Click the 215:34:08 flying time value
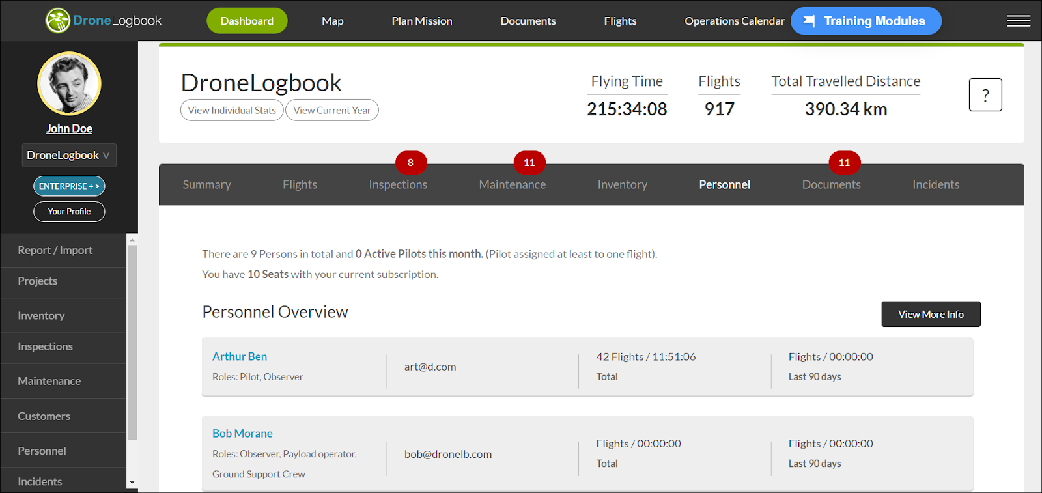This screenshot has height=493, width=1042. (x=627, y=109)
